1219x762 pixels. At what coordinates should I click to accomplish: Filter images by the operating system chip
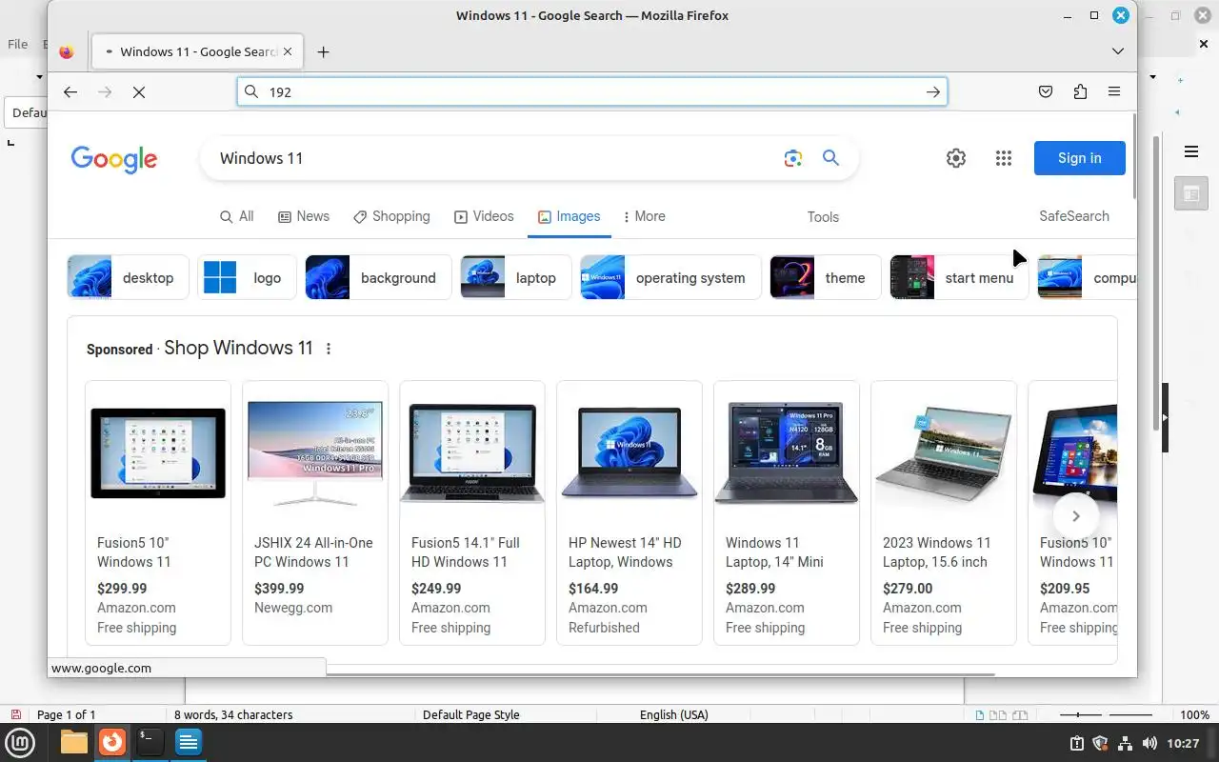coord(670,278)
